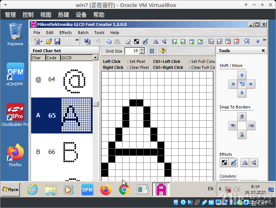Select the 'B' code 66 character row

tap(62, 152)
